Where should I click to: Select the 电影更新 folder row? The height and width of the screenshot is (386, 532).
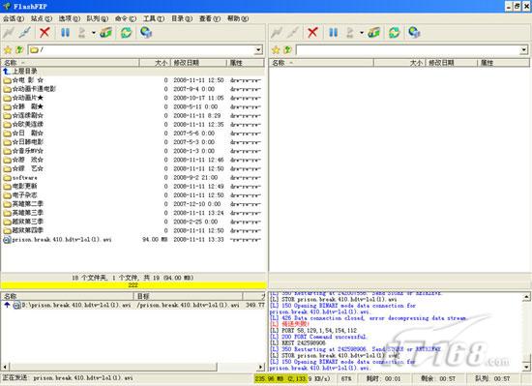133,186
